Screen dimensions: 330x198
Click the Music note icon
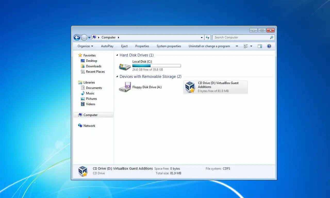point(83,93)
